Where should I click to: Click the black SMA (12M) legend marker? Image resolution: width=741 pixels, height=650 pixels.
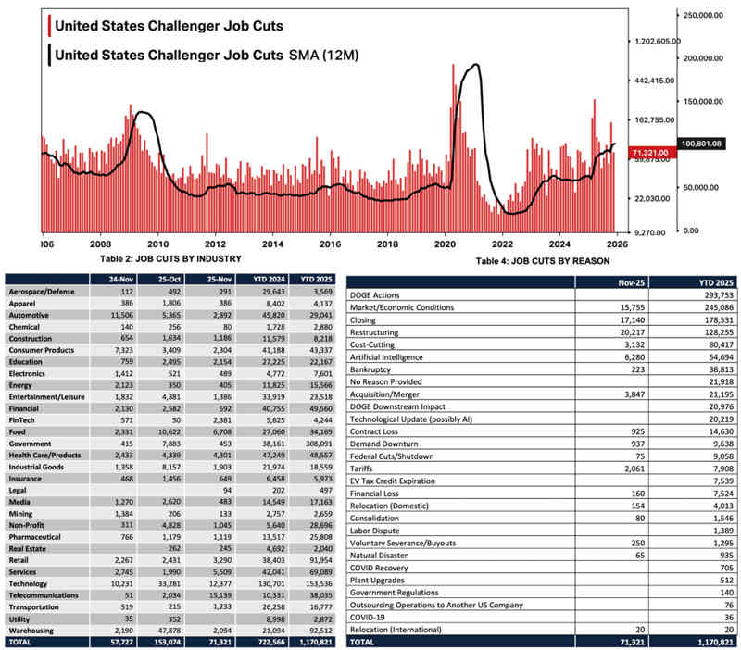(x=48, y=54)
